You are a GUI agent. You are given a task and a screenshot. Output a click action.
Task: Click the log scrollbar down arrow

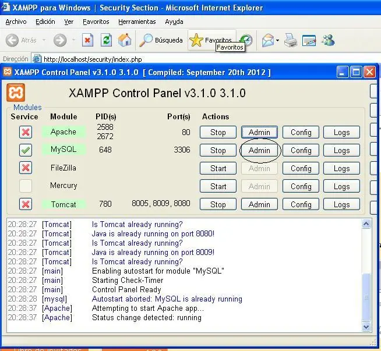[366, 327]
